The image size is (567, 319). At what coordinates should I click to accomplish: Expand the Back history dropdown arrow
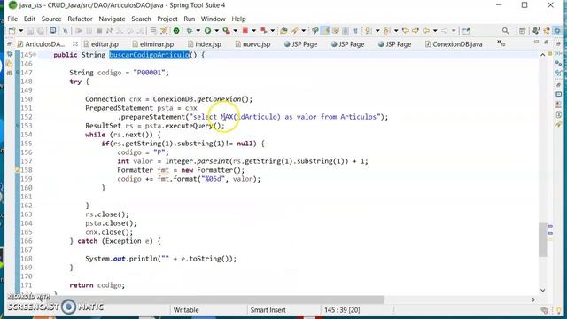pyautogui.click(x=435, y=31)
